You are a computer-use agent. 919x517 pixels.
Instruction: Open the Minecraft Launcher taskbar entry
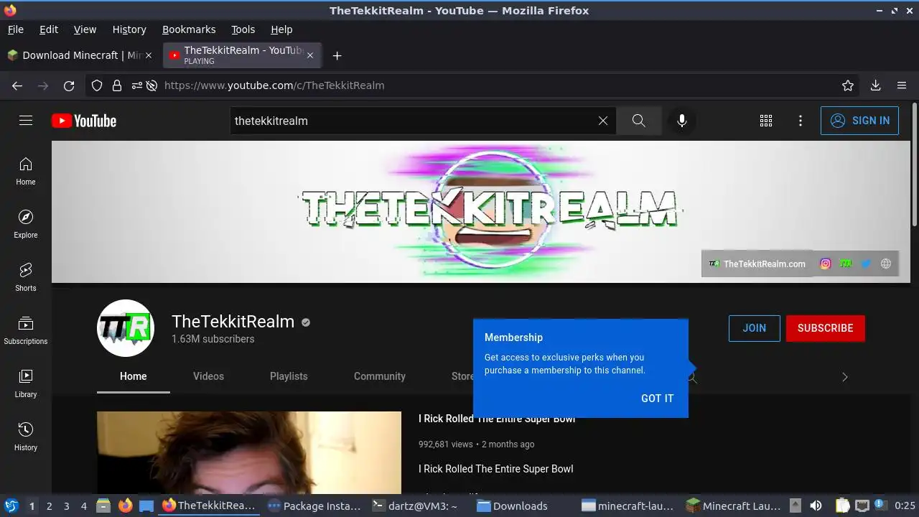[733, 506]
